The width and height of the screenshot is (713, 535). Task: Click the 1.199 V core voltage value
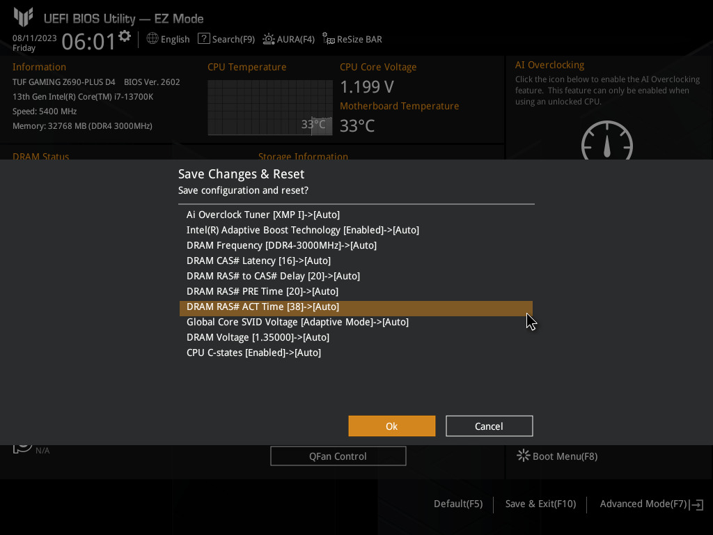[x=367, y=87]
